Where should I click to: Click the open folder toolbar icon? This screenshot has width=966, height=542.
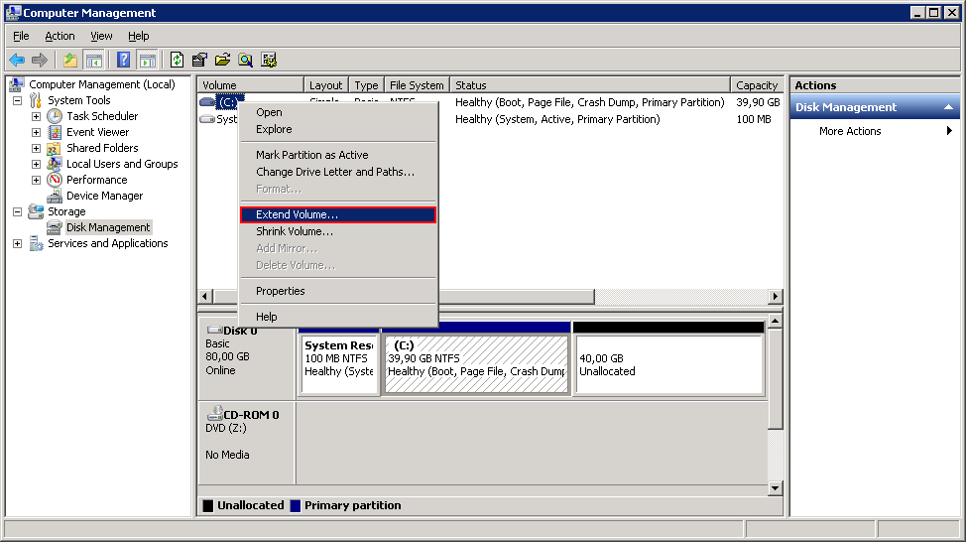pos(222,60)
